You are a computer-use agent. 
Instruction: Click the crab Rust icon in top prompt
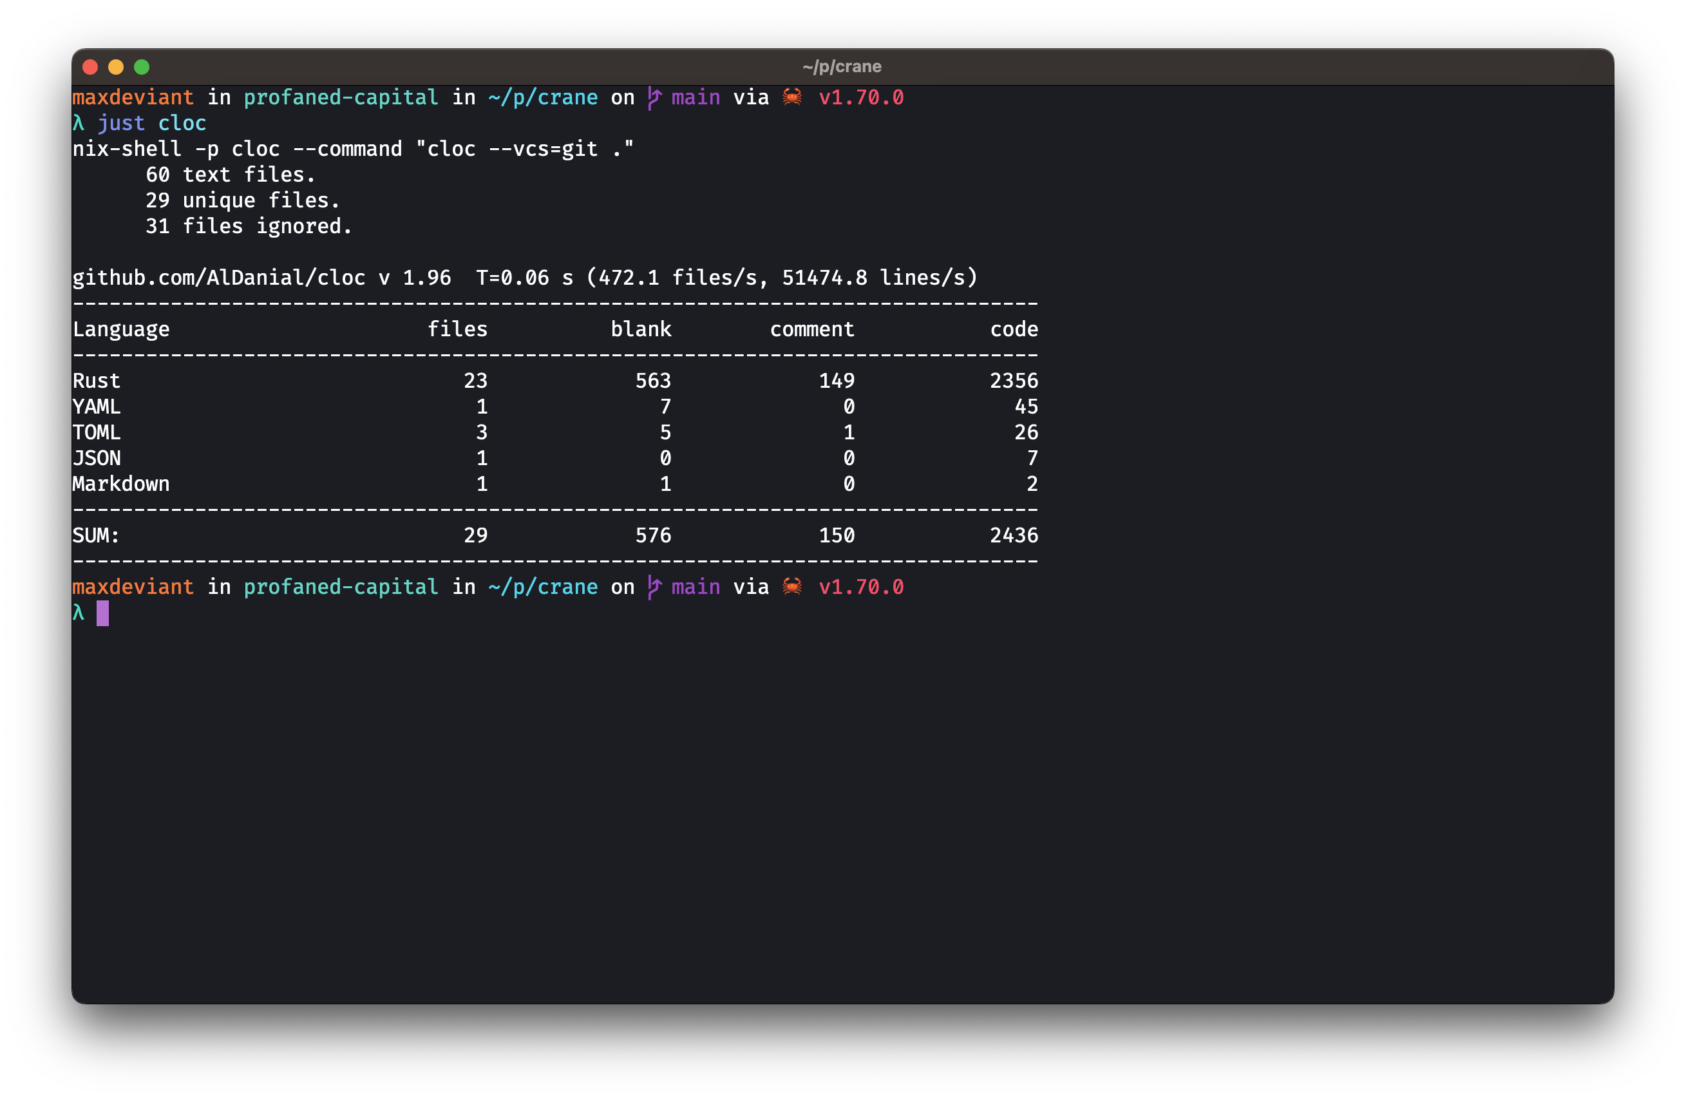[x=792, y=97]
